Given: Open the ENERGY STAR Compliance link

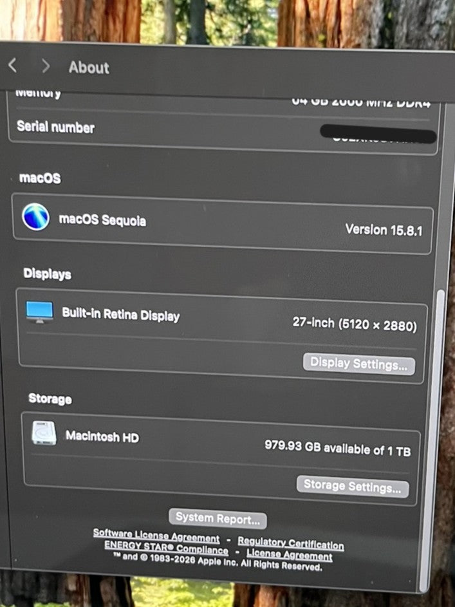Looking at the screenshot, I should pyautogui.click(x=167, y=547).
